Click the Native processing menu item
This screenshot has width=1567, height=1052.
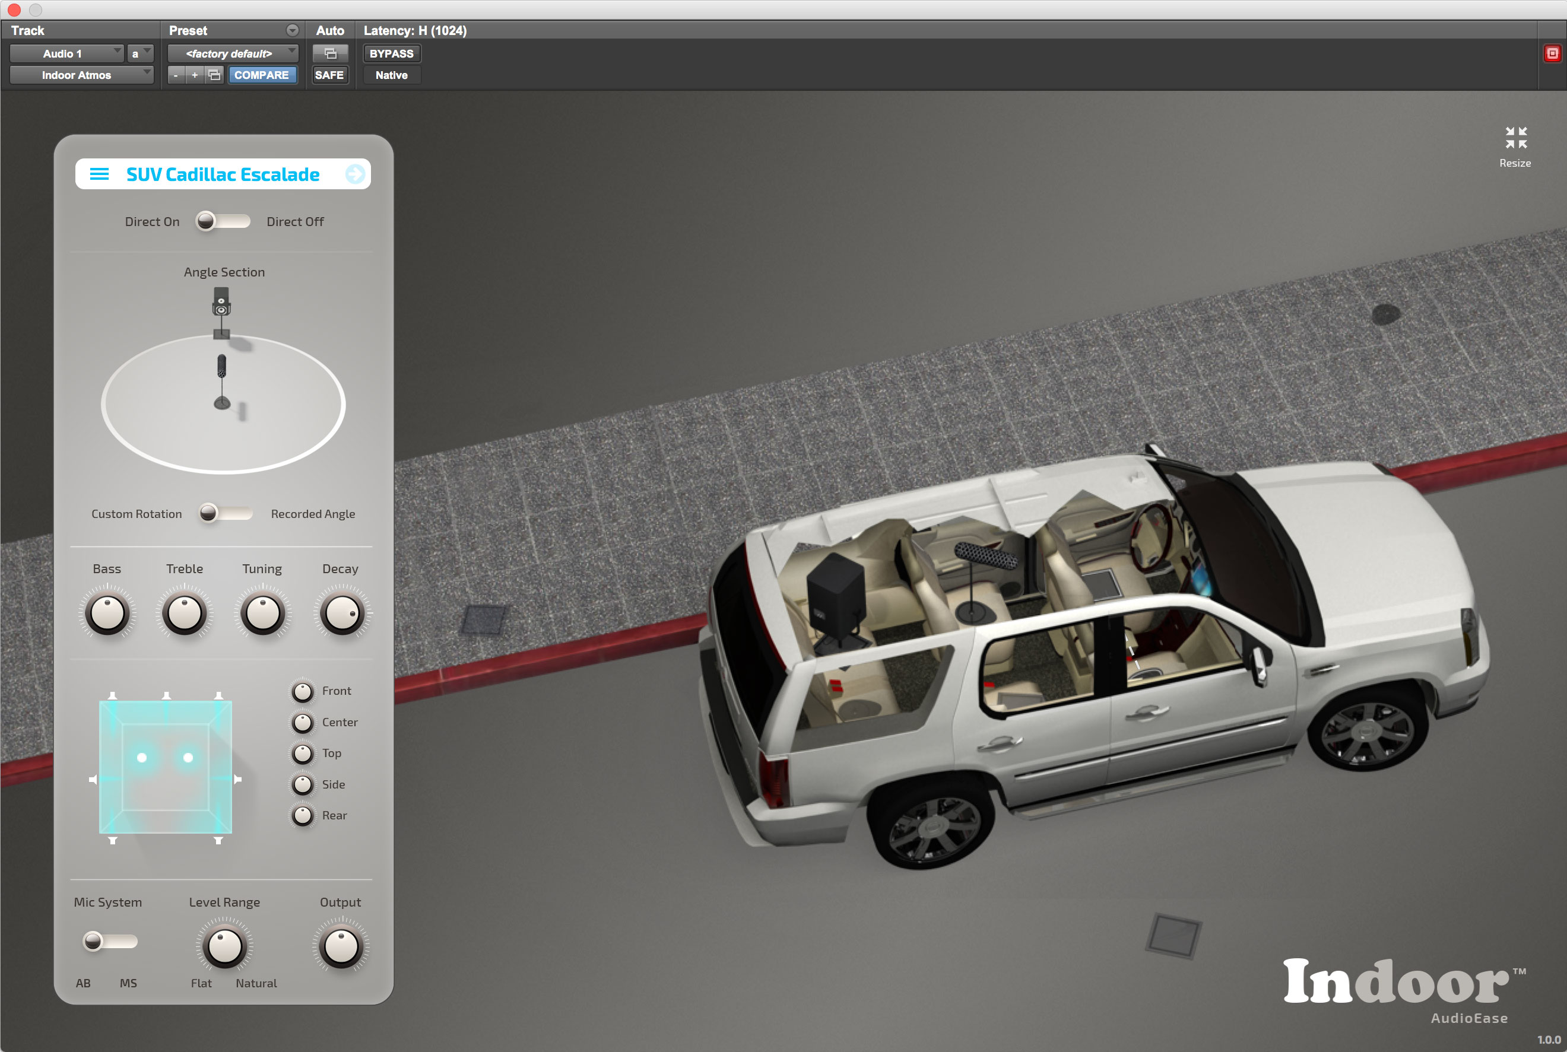pos(391,75)
